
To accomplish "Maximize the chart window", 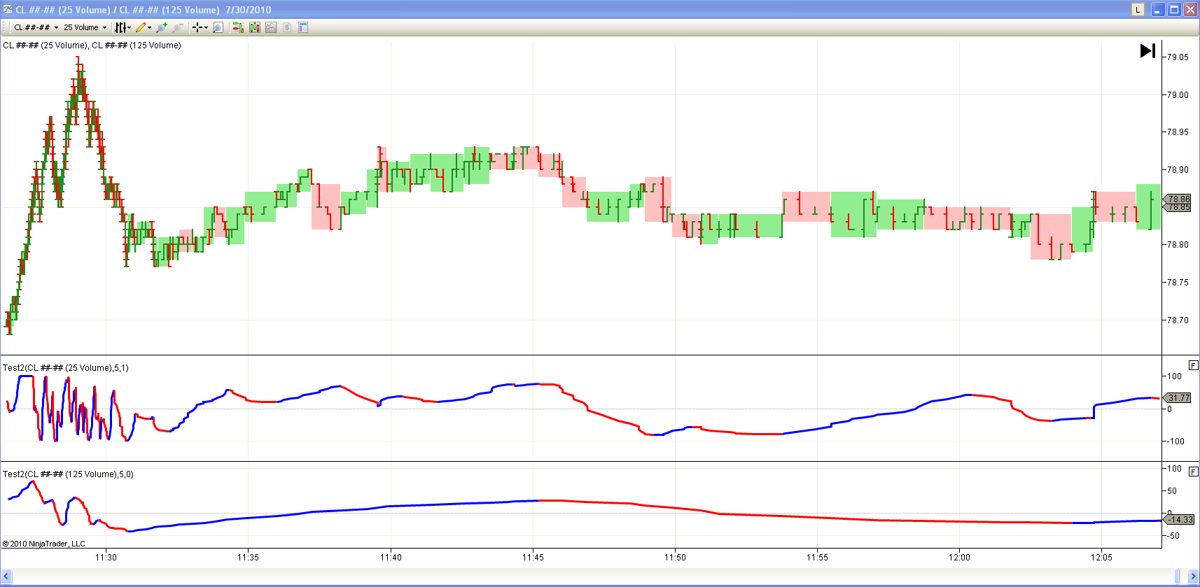I will (x=1173, y=9).
